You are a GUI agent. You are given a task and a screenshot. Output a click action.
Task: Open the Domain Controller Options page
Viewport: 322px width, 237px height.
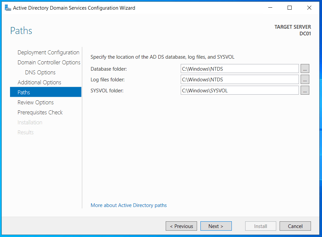[x=49, y=62]
